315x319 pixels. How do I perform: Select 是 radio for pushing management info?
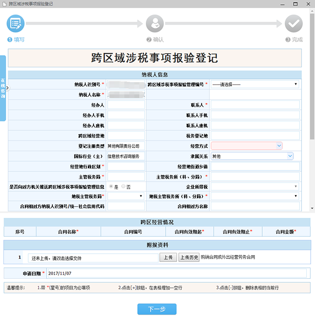point(111,186)
